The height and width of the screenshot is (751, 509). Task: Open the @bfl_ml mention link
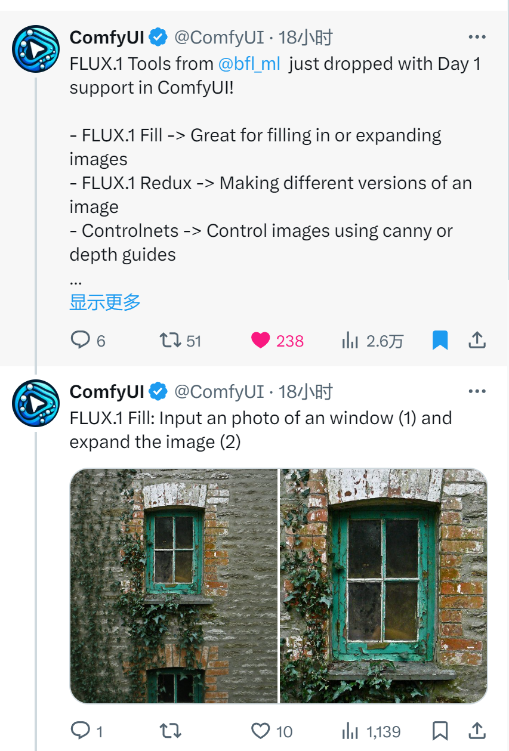click(x=249, y=64)
